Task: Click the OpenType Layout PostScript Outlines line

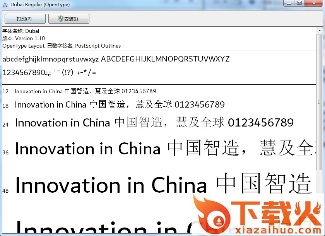Action: (x=62, y=46)
